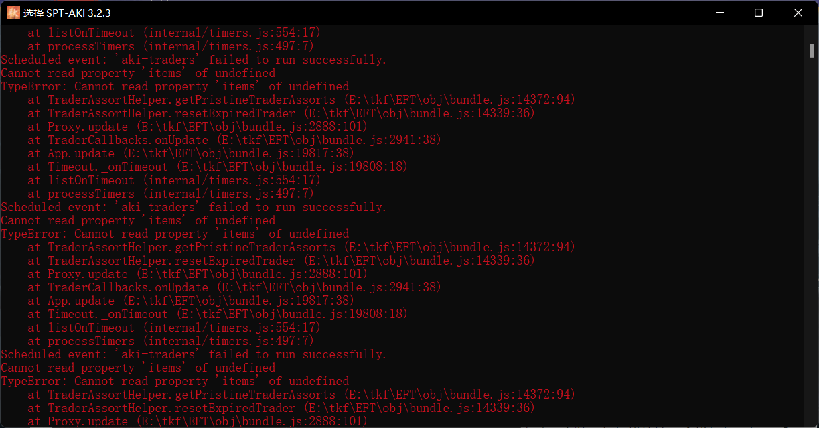The width and height of the screenshot is (819, 428).
Task: Minimize the SPT-AKI console window
Action: pyautogui.click(x=719, y=13)
